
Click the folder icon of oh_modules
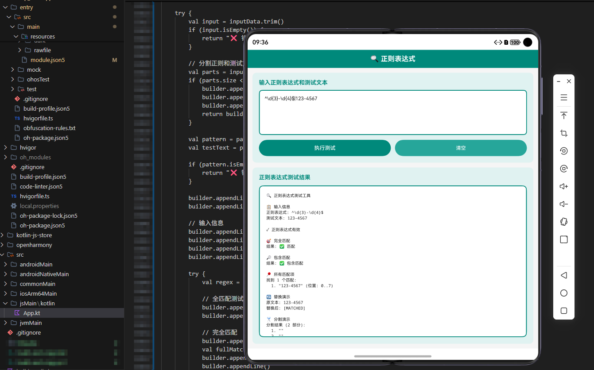tap(14, 157)
